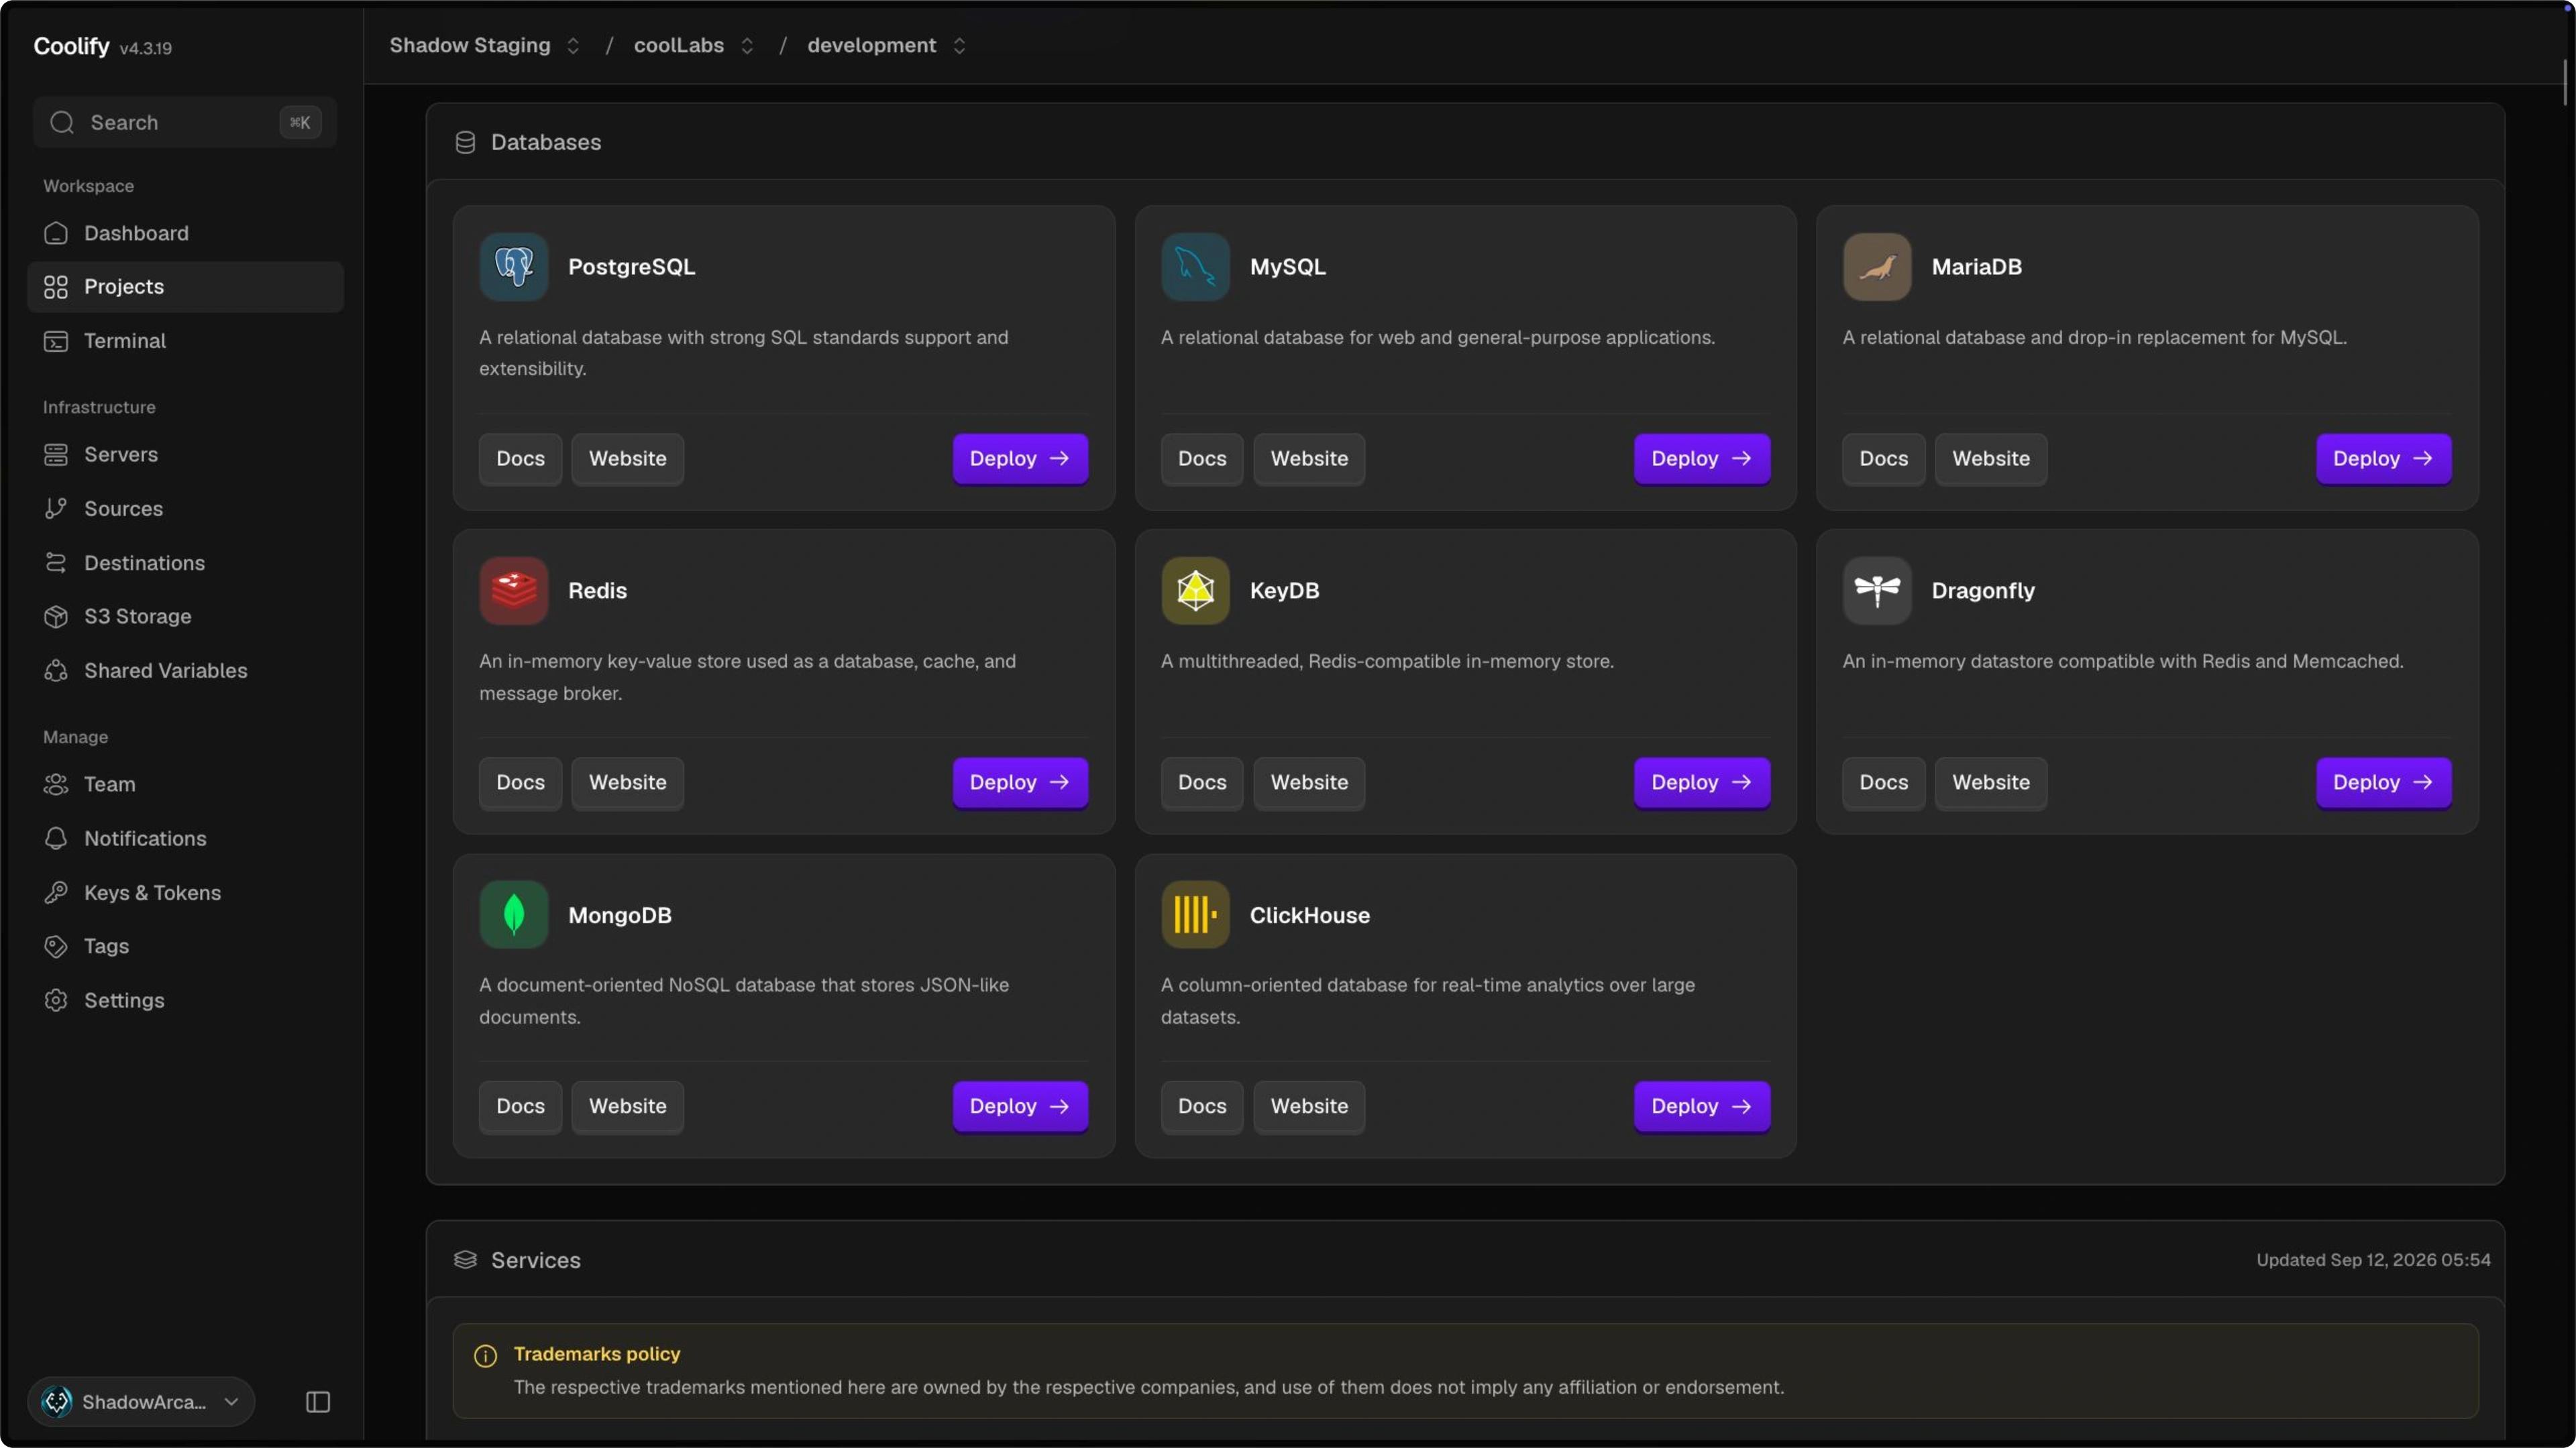Open the Dashboard sidebar label
Screen dimensions: 2576x1448
point(136,233)
